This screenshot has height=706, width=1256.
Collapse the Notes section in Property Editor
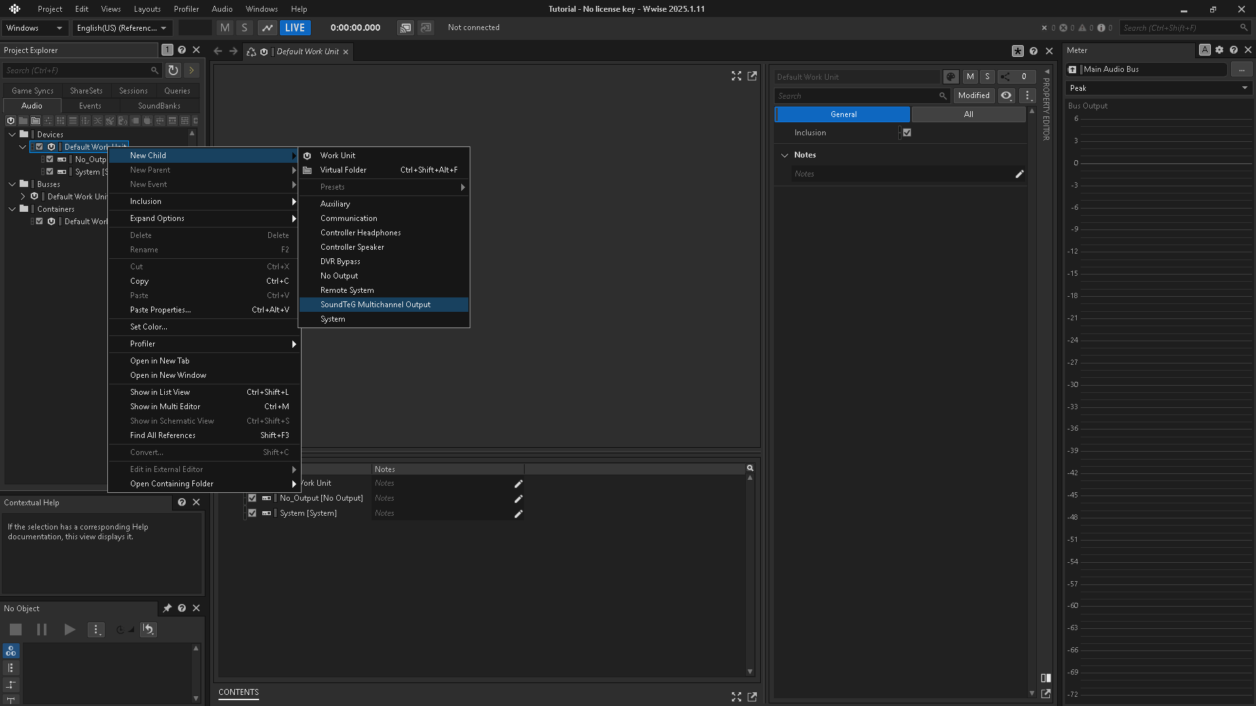pyautogui.click(x=784, y=155)
